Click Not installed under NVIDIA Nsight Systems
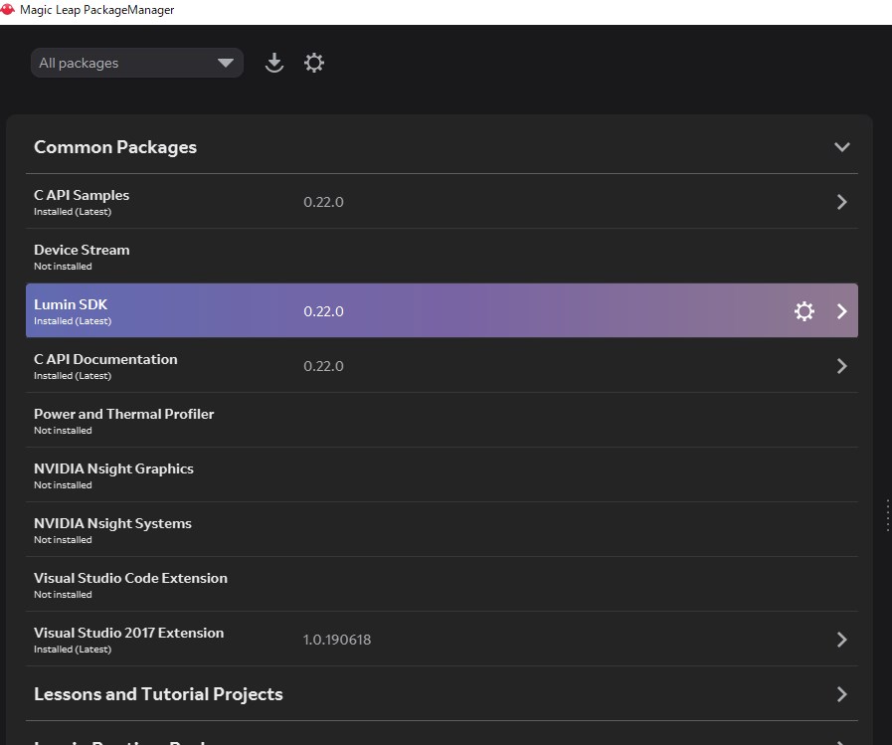 coord(63,539)
